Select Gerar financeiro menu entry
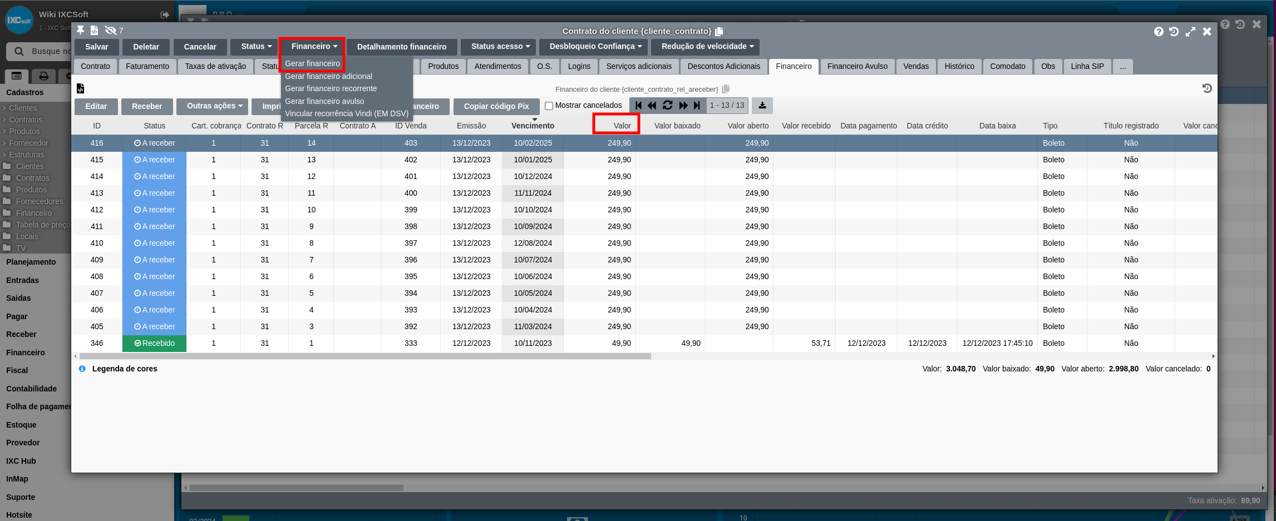The image size is (1276, 521). click(x=312, y=63)
